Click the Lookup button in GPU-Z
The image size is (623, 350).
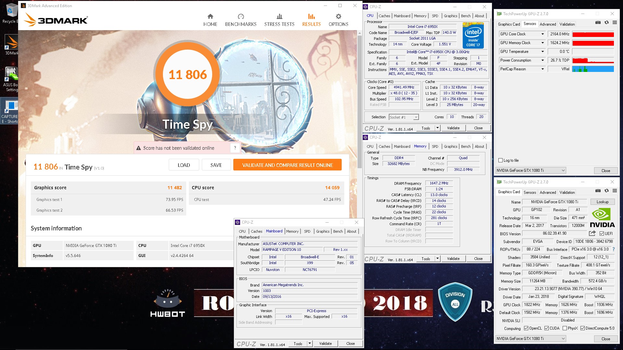602,202
